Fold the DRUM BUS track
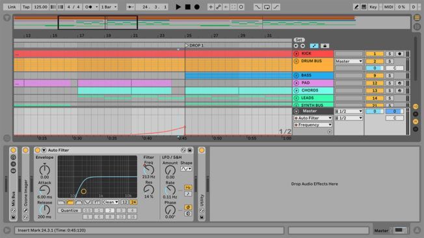 297,61
